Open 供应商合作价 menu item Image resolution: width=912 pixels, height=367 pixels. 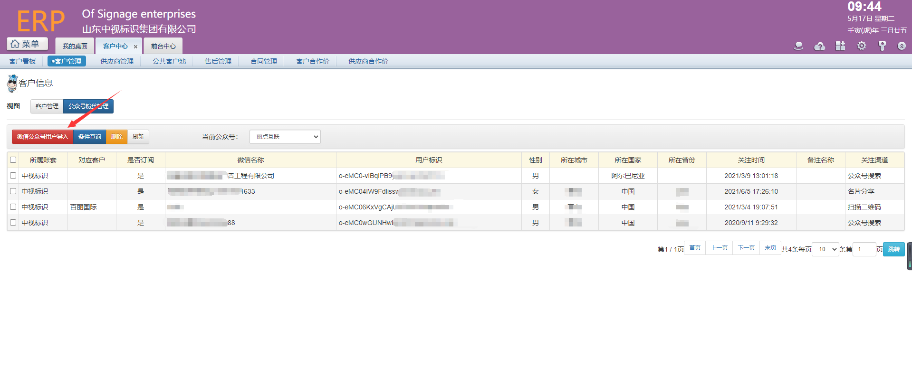click(x=368, y=61)
